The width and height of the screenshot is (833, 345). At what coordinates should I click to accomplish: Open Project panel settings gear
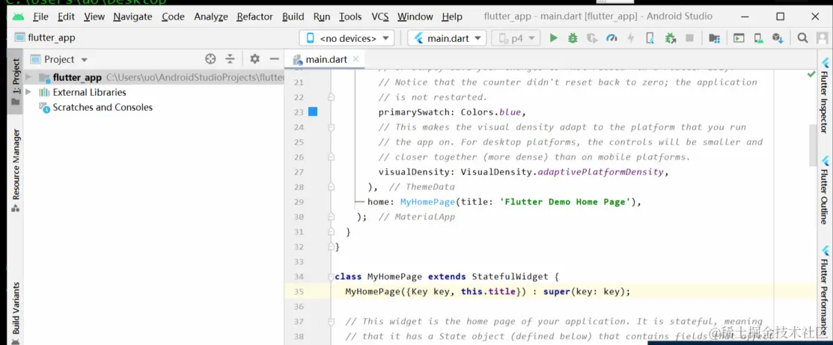[x=255, y=59]
